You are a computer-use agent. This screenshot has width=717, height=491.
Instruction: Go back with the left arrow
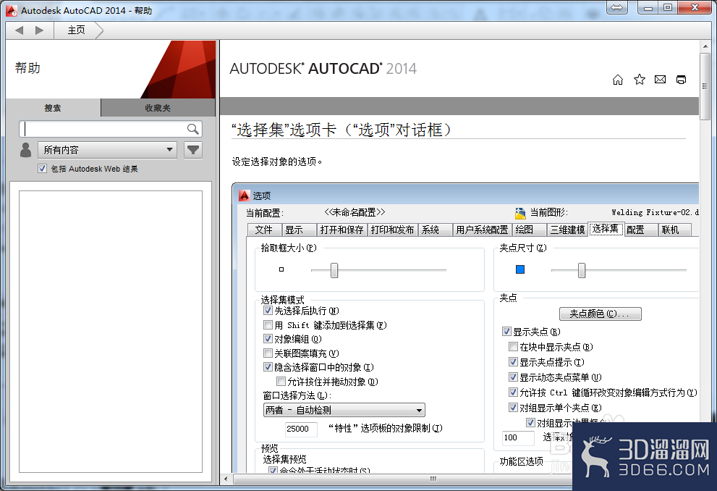[20, 30]
